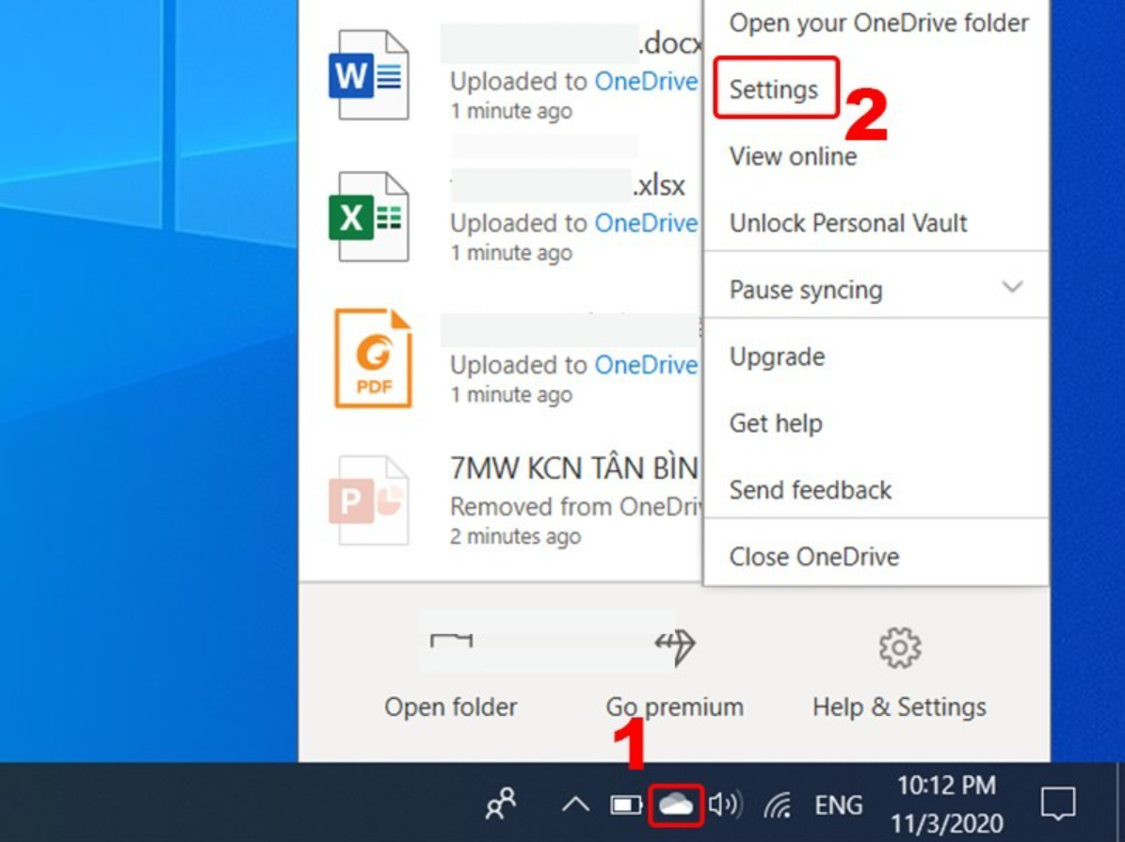1125x842 pixels.
Task: Open the People icon in taskbar
Action: click(x=501, y=804)
